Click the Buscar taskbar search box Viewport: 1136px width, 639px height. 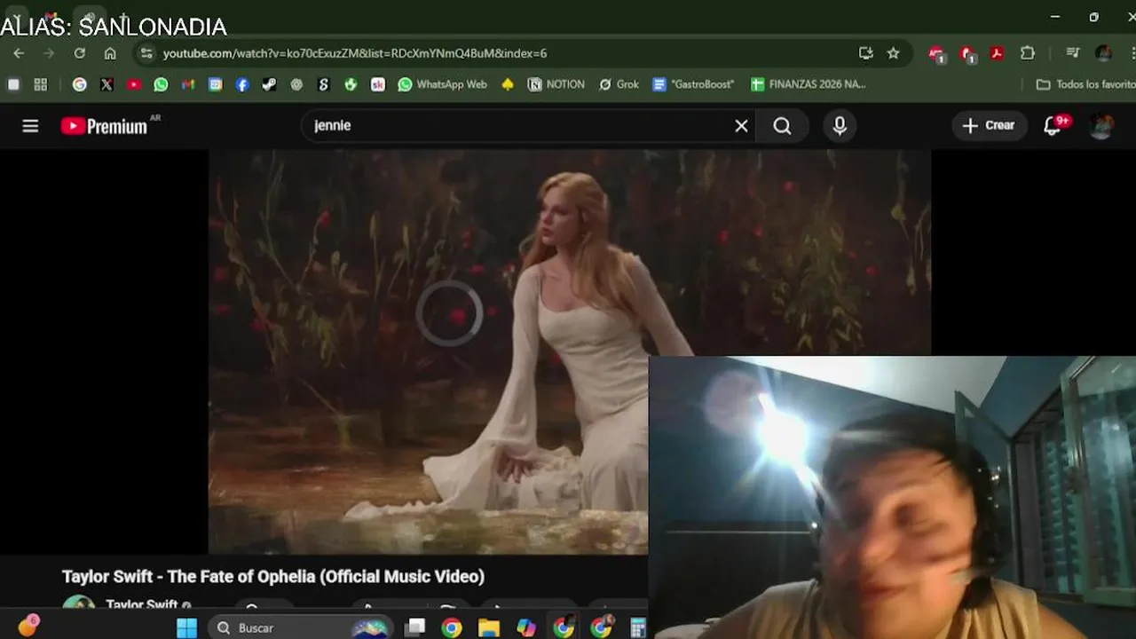tap(300, 627)
